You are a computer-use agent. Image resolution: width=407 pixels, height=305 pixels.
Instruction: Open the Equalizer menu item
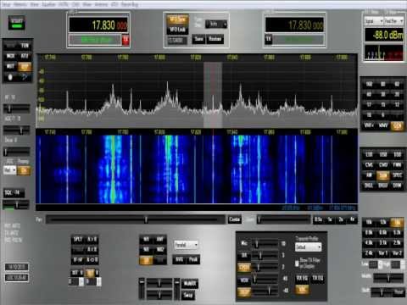48,4
